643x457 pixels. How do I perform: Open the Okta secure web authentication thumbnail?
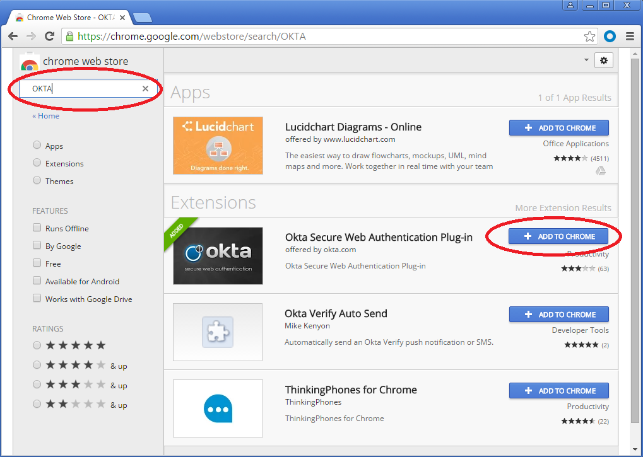tap(218, 256)
